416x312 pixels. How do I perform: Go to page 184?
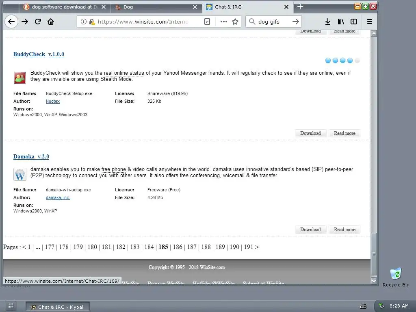pos(149,247)
